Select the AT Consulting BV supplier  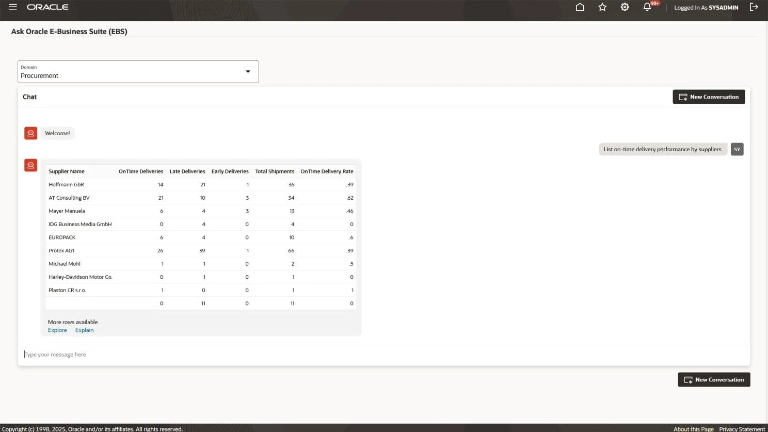pyautogui.click(x=69, y=198)
